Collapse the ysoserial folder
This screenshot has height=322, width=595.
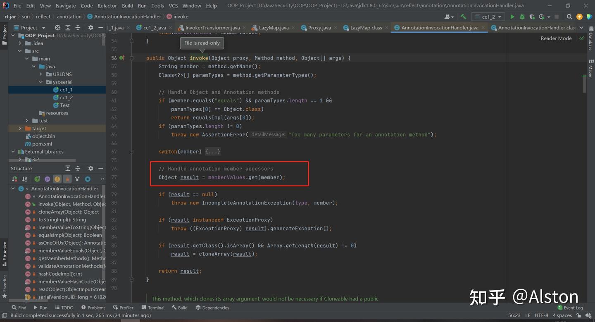41,82
